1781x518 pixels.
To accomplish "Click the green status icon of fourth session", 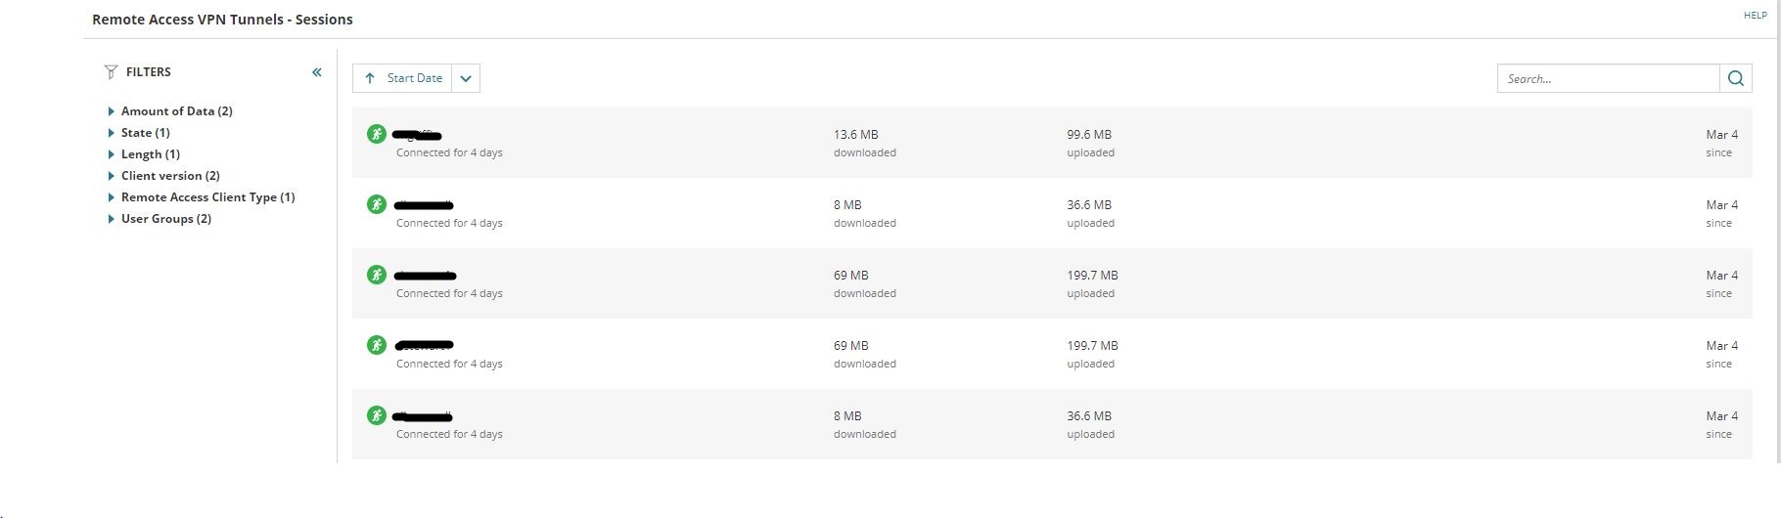I will [x=377, y=345].
